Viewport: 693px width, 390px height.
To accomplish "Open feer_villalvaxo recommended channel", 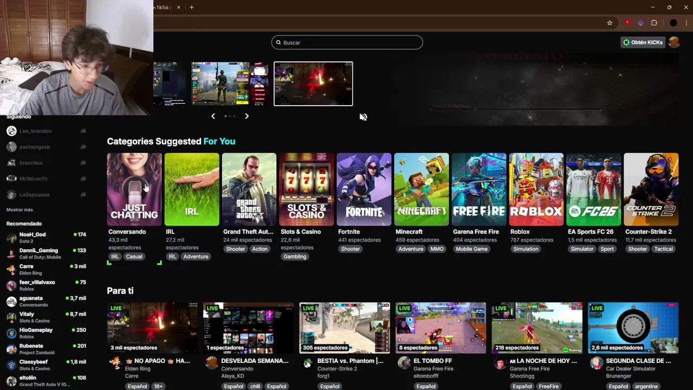I will click(x=46, y=285).
